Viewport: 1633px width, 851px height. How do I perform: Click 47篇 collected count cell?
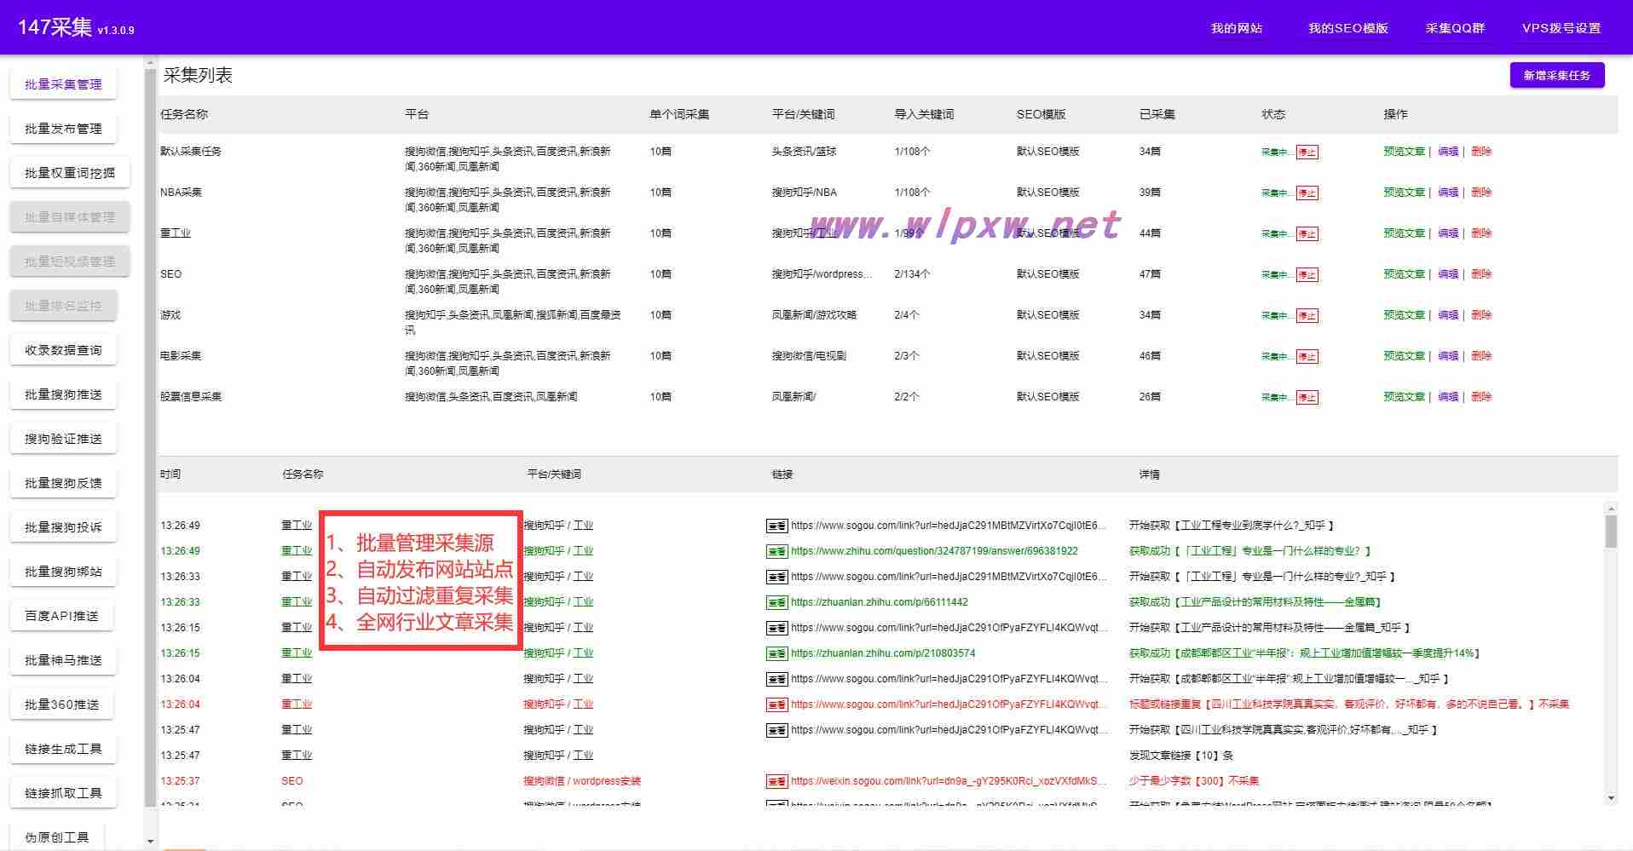pyautogui.click(x=1150, y=274)
